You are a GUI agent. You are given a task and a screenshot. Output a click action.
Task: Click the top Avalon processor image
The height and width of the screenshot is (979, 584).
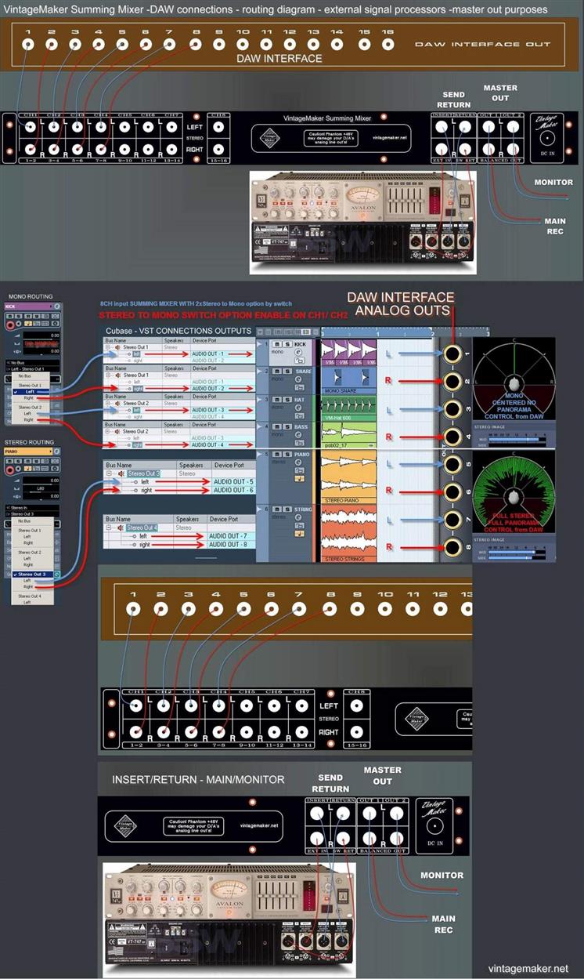point(362,222)
